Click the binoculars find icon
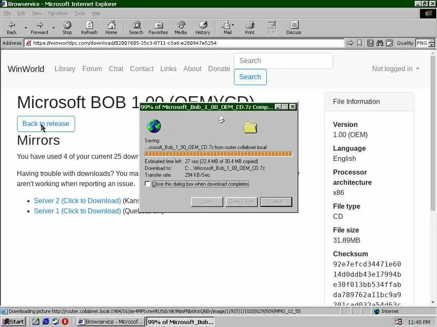The width and height of the screenshot is (437, 327). click(x=379, y=43)
